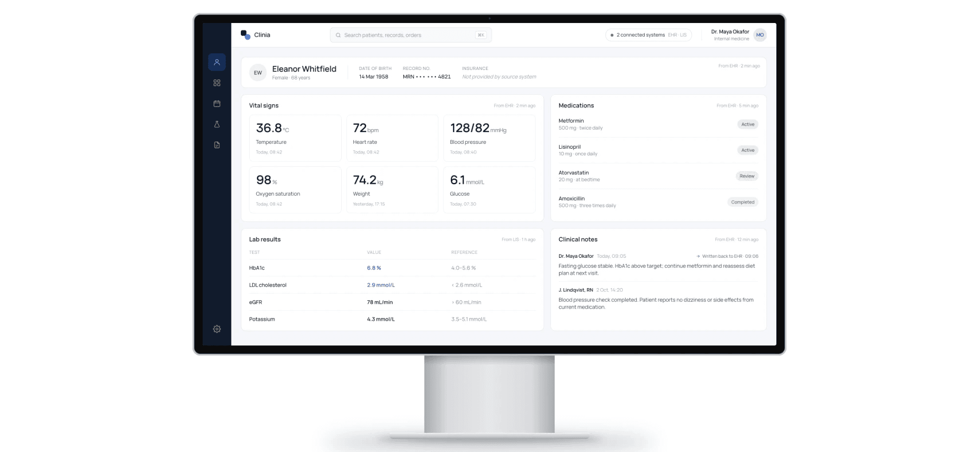The width and height of the screenshot is (979, 452).
Task: Click the EW patient avatar
Action: (x=258, y=73)
